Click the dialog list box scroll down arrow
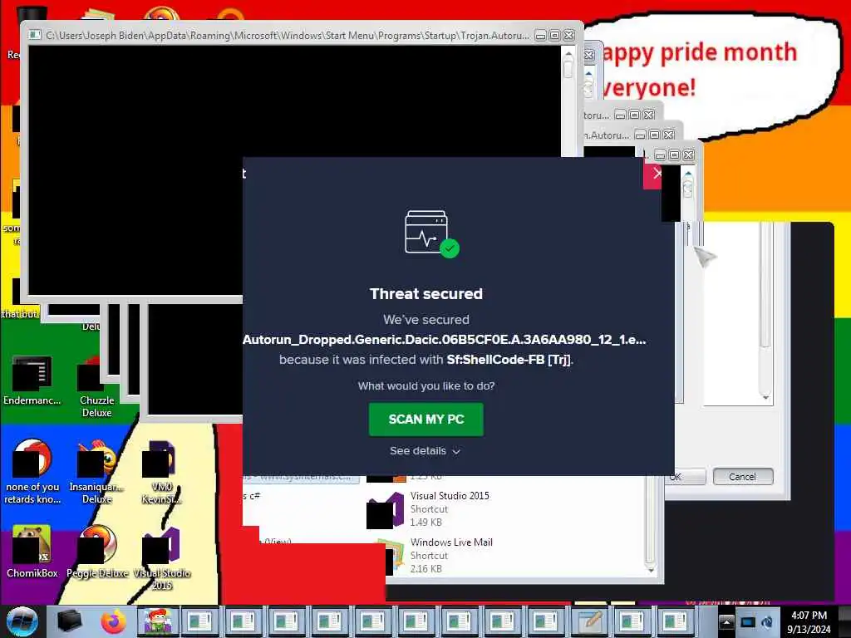The image size is (851, 638). point(765,398)
